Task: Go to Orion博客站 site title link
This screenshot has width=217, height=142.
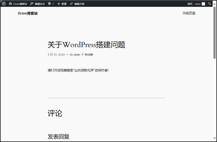Action: point(28,13)
